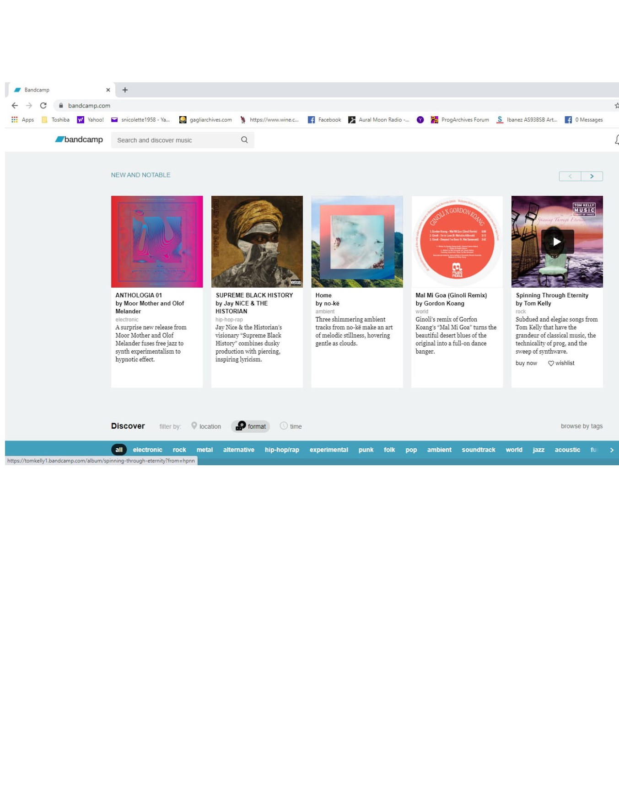Open the Home album cover art
619x801 pixels.
coord(357,242)
